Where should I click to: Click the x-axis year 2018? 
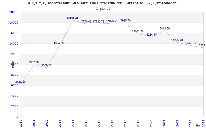(125, 123)
